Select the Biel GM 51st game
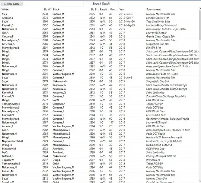Viewport: 201px width, 183px height. (x=99, y=48)
